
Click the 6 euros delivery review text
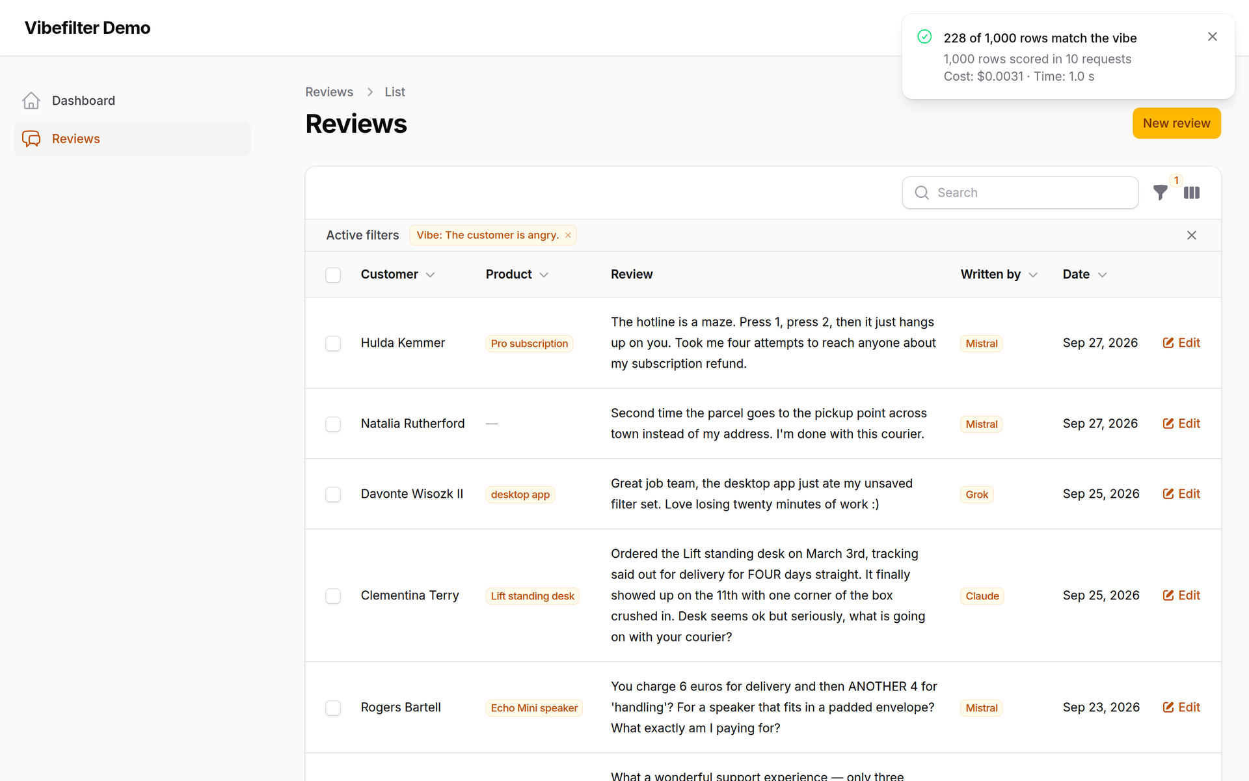[774, 707]
